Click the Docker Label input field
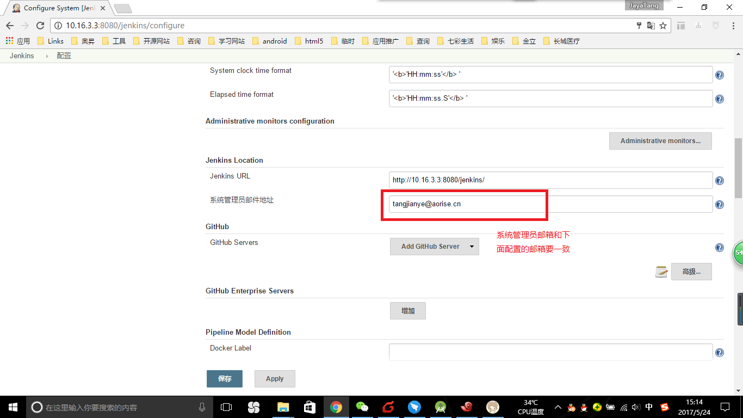This screenshot has height=418, width=743. (550, 352)
